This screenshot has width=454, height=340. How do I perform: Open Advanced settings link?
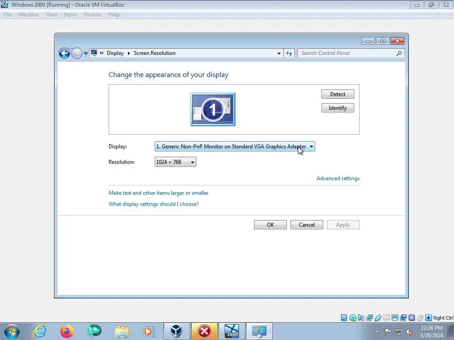(338, 178)
